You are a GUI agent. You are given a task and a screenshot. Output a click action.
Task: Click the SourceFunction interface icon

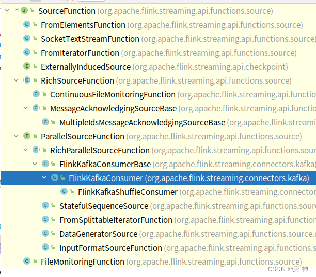point(24,10)
